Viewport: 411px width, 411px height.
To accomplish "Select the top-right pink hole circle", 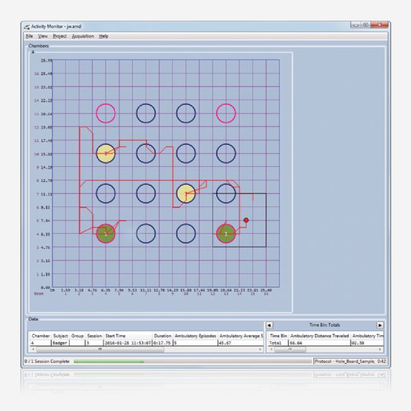I will 226,113.
